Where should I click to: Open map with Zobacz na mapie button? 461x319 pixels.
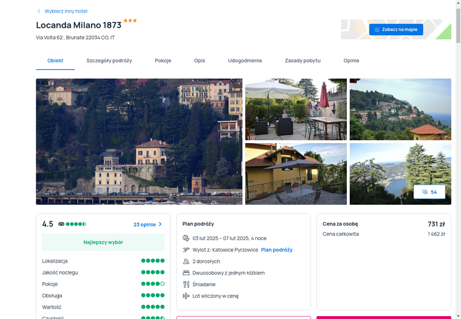[x=396, y=29]
